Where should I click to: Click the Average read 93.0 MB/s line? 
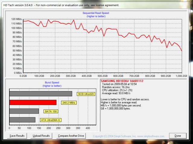click(x=116, y=93)
